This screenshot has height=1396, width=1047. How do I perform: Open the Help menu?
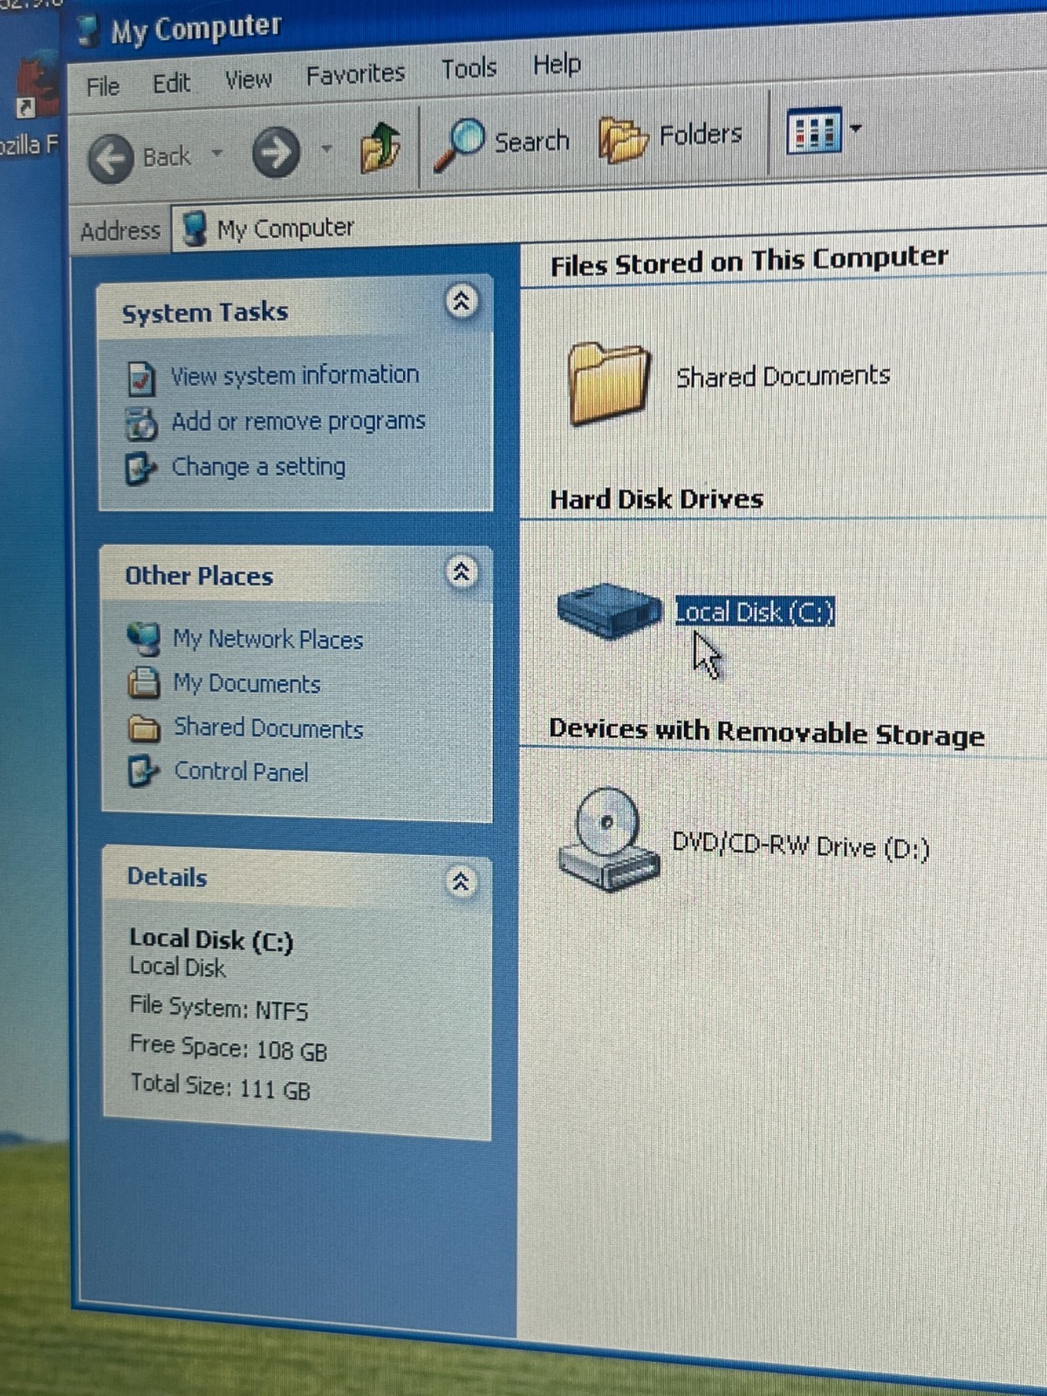tap(557, 65)
